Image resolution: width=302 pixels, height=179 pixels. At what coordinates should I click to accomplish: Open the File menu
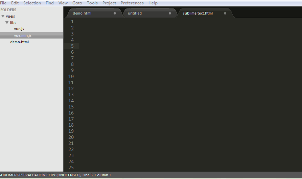pos(3,3)
